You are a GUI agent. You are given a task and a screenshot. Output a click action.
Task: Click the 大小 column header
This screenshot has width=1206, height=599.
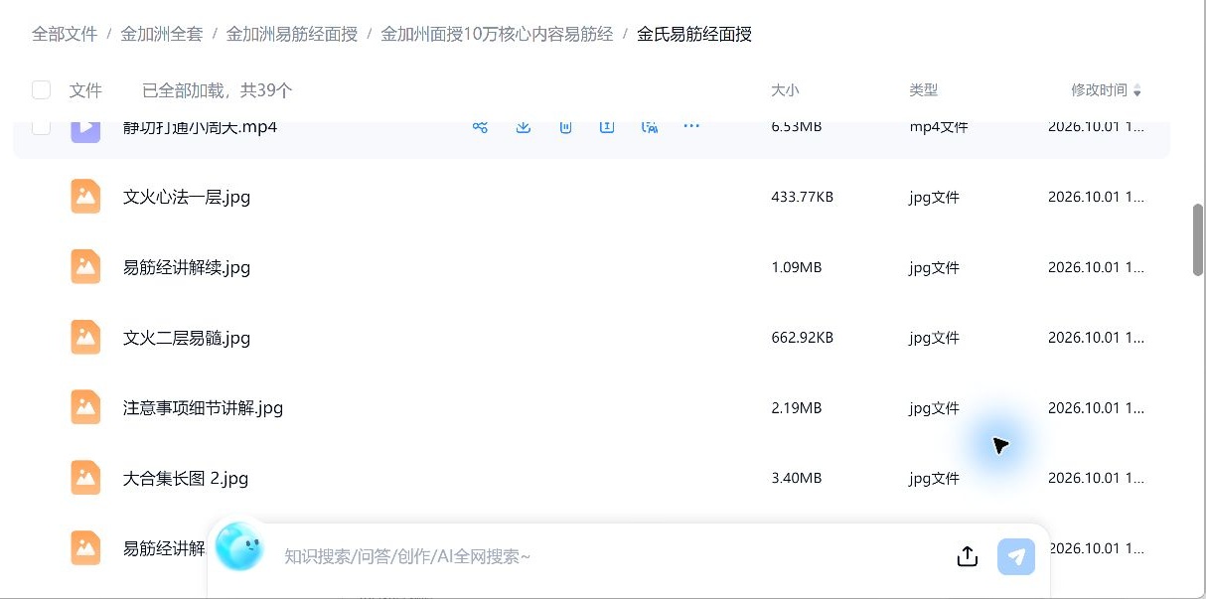(x=785, y=90)
